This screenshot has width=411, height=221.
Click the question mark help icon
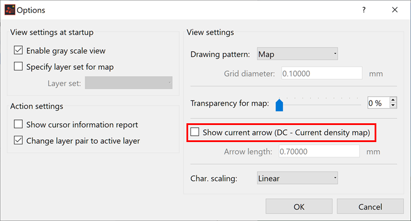pos(364,10)
